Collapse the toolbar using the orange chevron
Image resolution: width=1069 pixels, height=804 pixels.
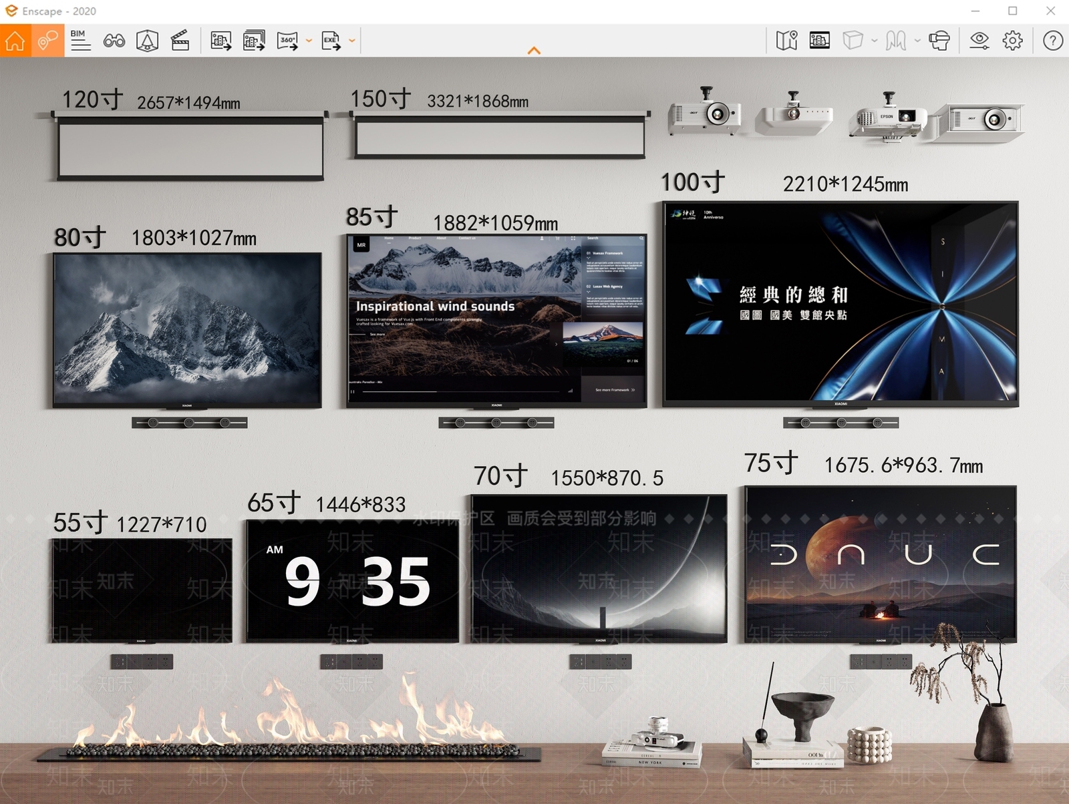[x=534, y=51]
